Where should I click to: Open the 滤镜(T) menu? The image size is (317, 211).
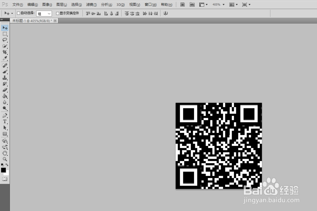91,5
